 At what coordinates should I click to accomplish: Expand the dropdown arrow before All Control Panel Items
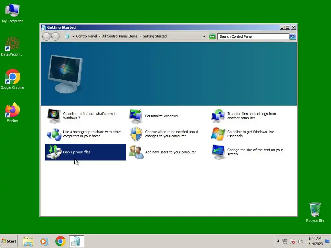pyautogui.click(x=100, y=36)
